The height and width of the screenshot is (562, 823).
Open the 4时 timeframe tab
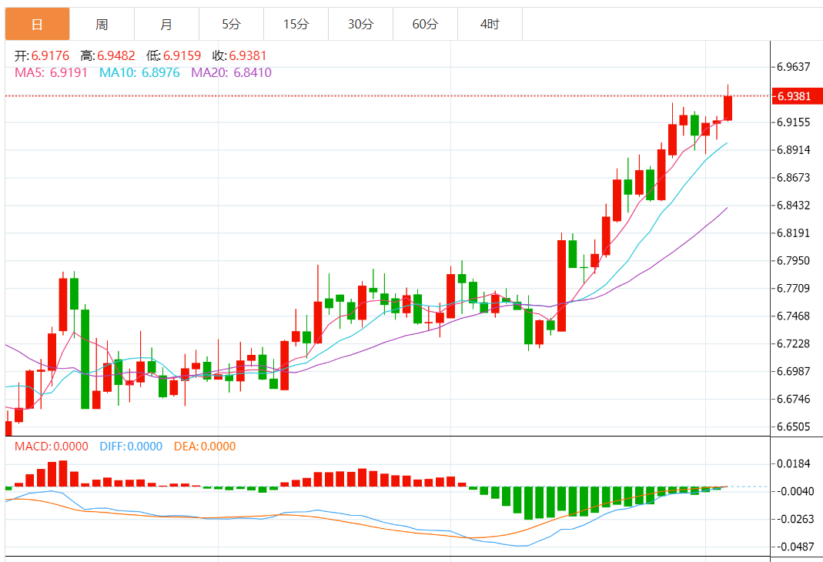(490, 24)
